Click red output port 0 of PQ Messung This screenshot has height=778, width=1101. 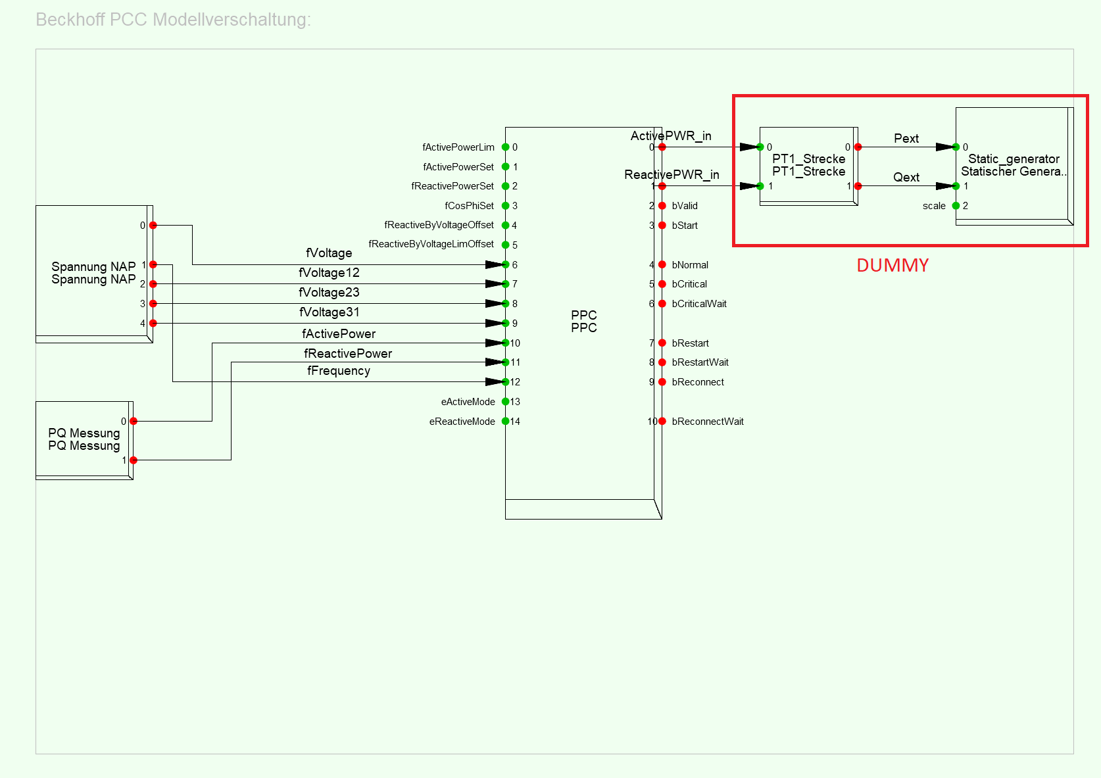(x=134, y=422)
